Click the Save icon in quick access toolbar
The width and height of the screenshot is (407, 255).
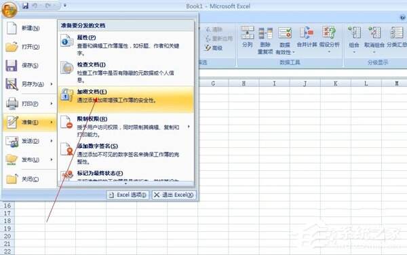25,5
